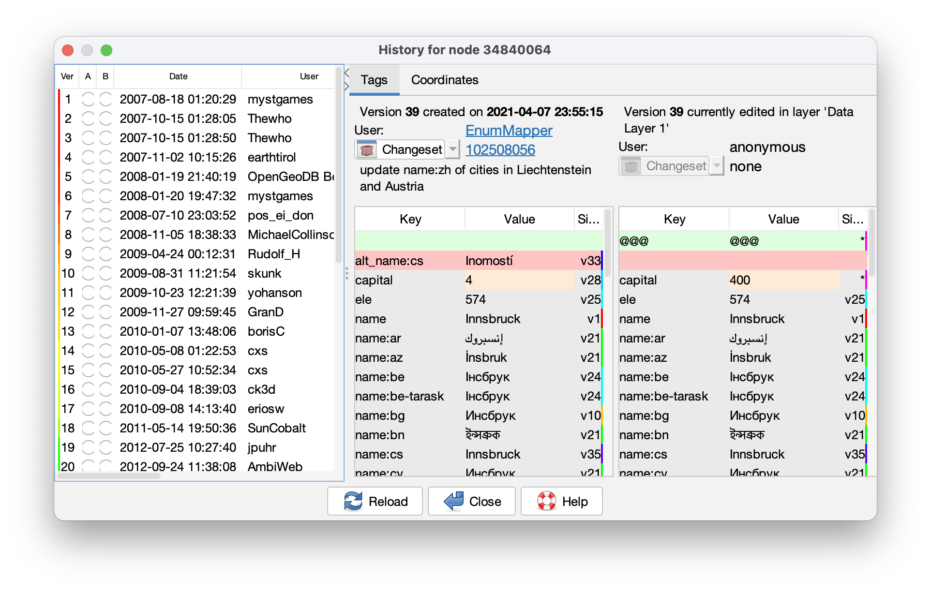Viewport: 931px width, 592px height.
Task: Click the Reload icon with arrows
Action: click(353, 501)
